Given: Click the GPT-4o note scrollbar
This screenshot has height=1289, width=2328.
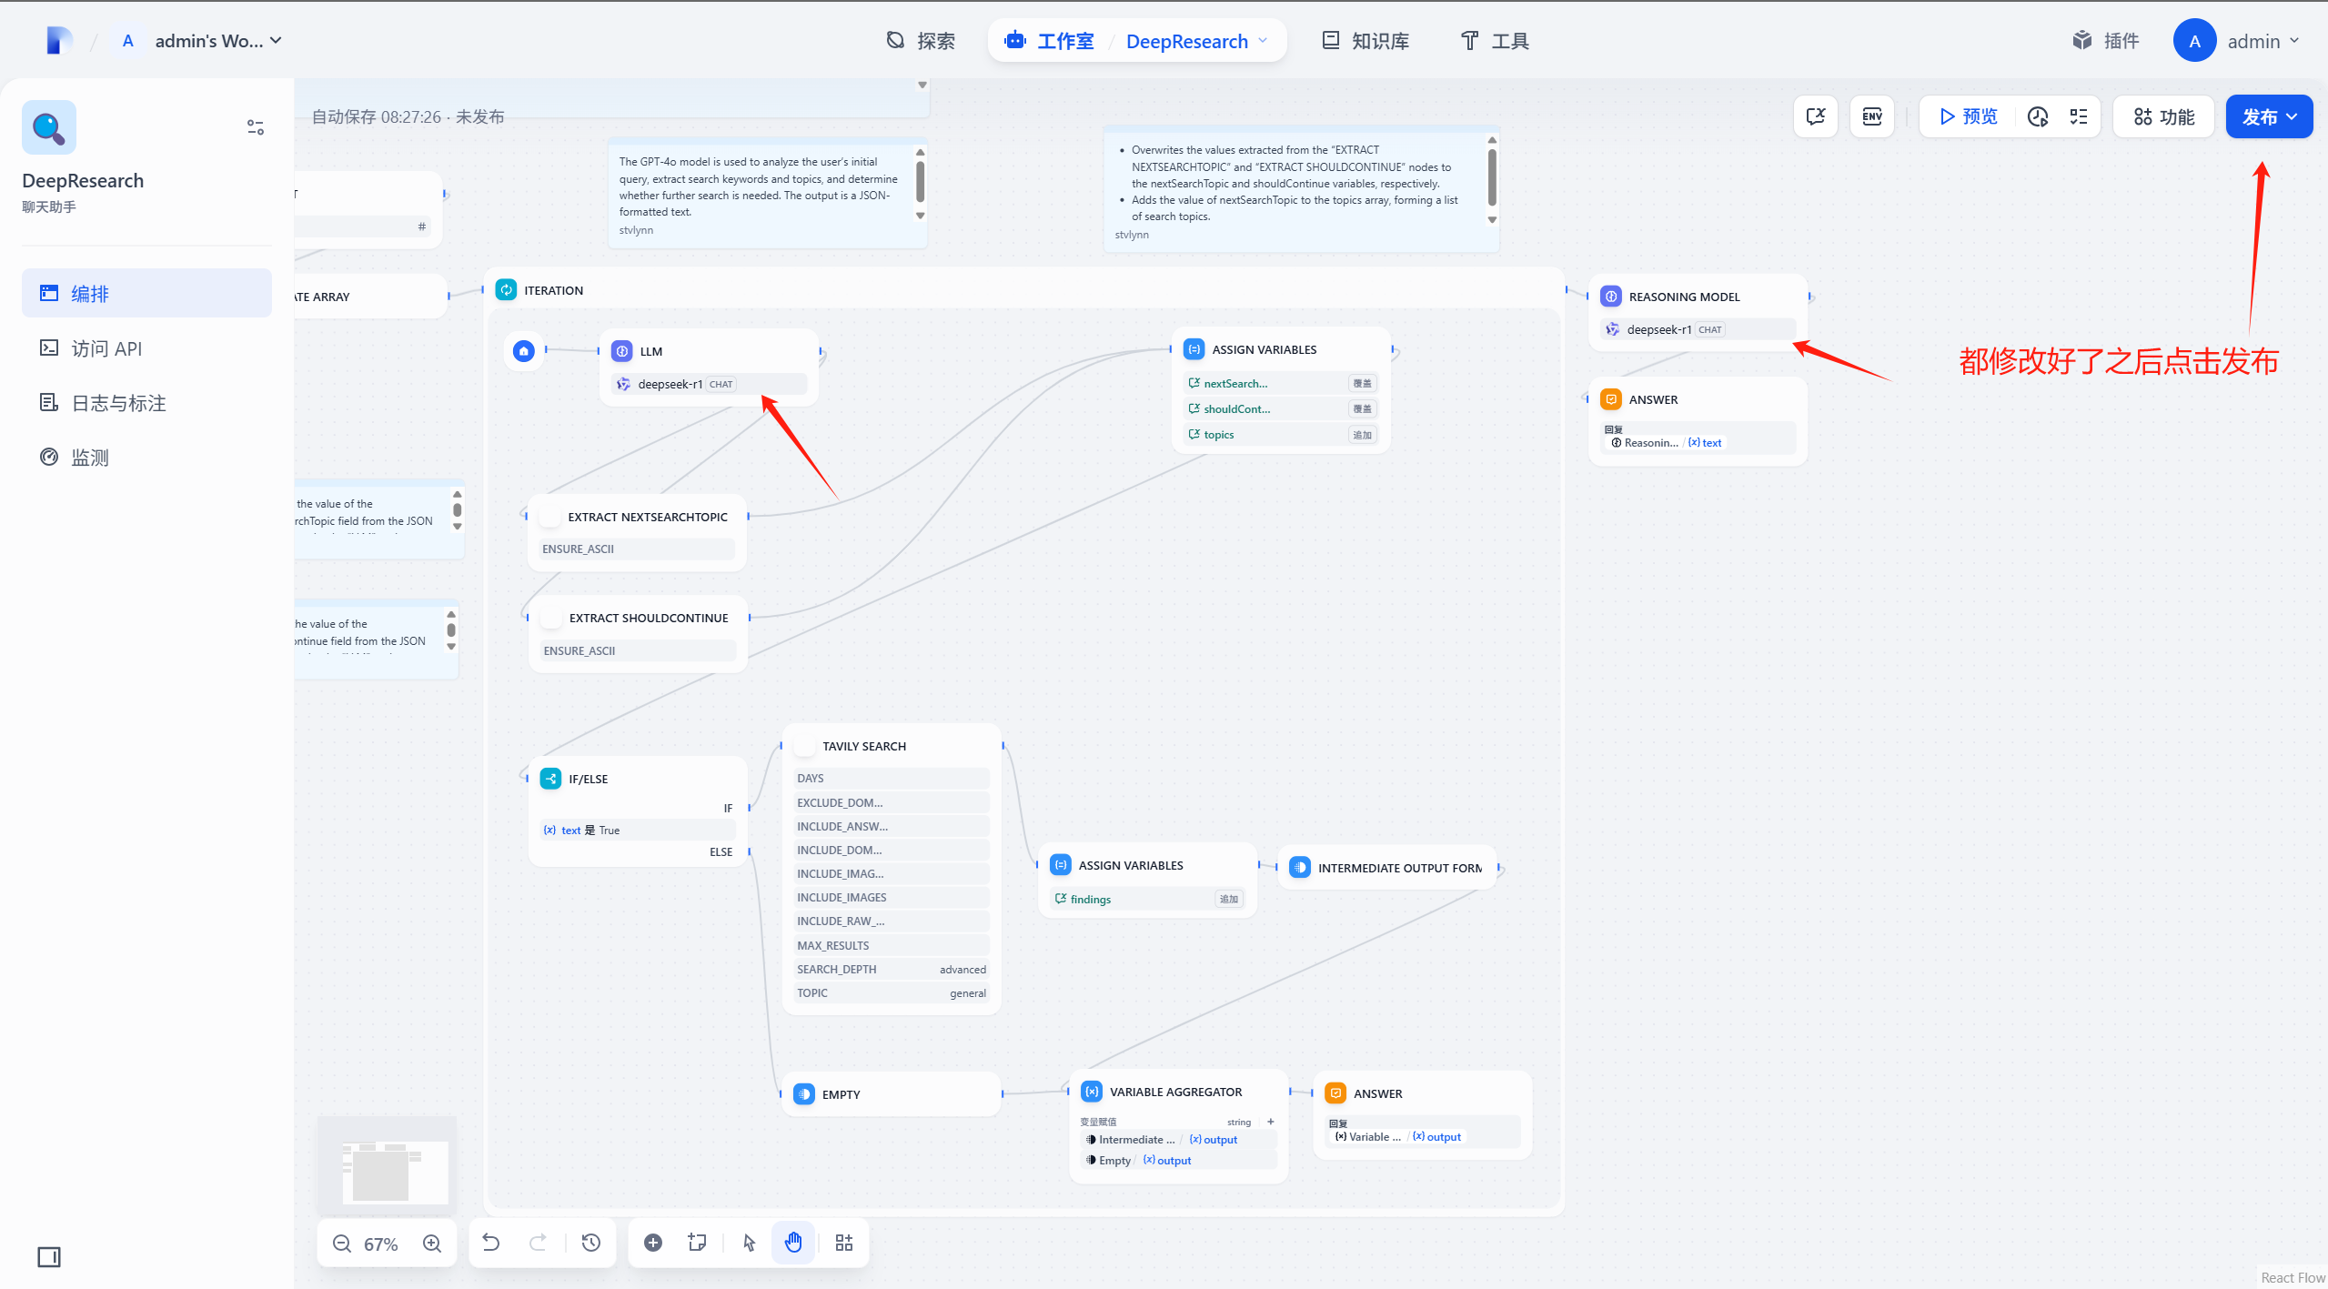Looking at the screenshot, I should tap(920, 183).
